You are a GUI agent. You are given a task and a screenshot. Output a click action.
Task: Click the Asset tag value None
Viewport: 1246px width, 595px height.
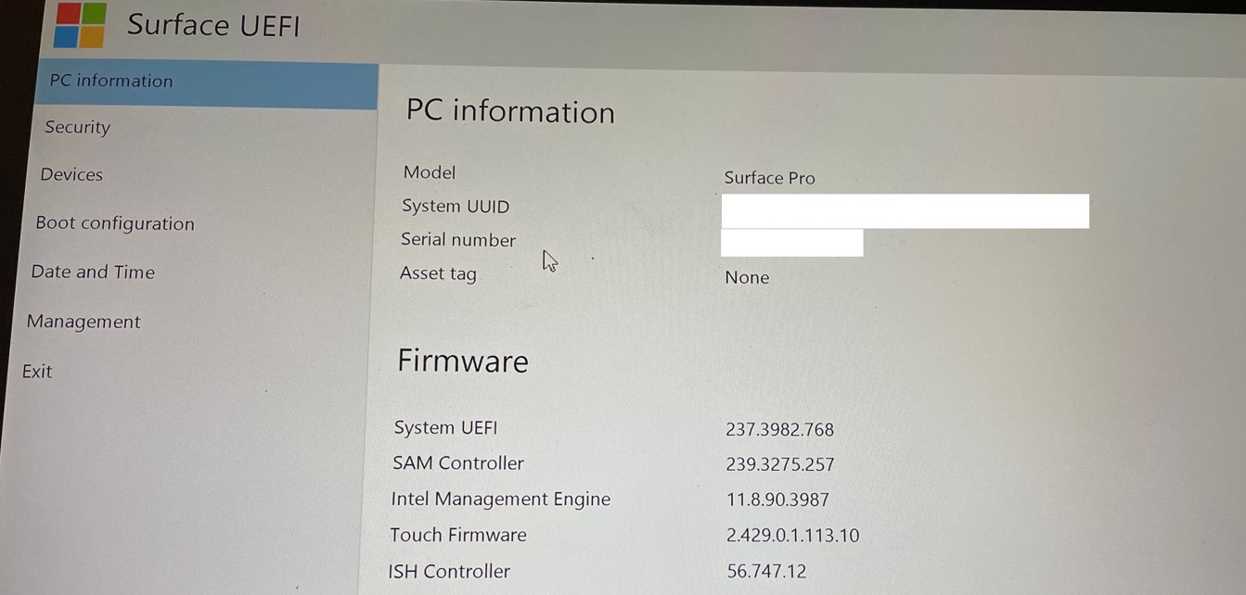[747, 277]
